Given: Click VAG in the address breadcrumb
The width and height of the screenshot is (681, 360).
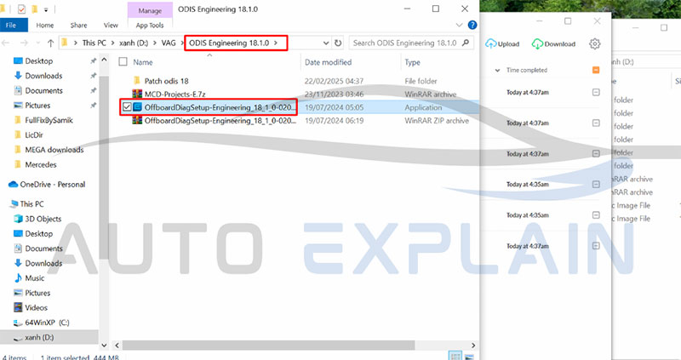Looking at the screenshot, I should pyautogui.click(x=169, y=43).
